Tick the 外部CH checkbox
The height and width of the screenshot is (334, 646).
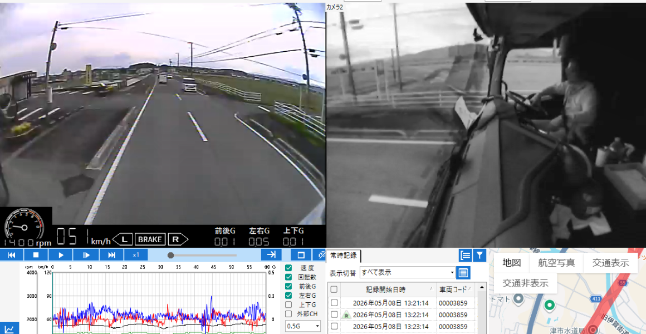[x=288, y=314]
